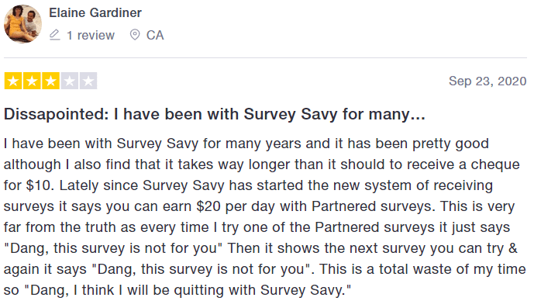Screen dimensions: 534x301
Task: Open Elaine Gardiner's profile avatar photo
Action: tap(22, 24)
